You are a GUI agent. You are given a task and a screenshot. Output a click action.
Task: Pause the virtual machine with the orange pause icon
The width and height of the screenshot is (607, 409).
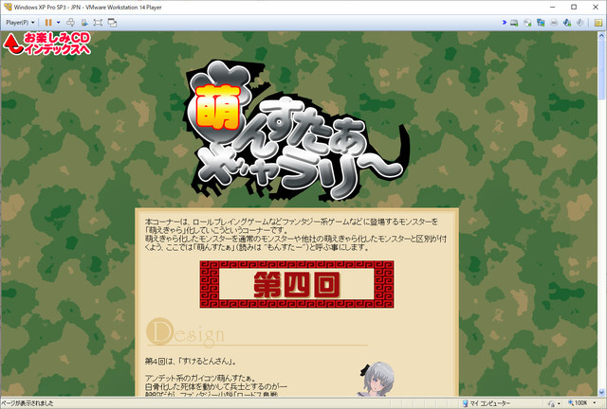coord(48,23)
